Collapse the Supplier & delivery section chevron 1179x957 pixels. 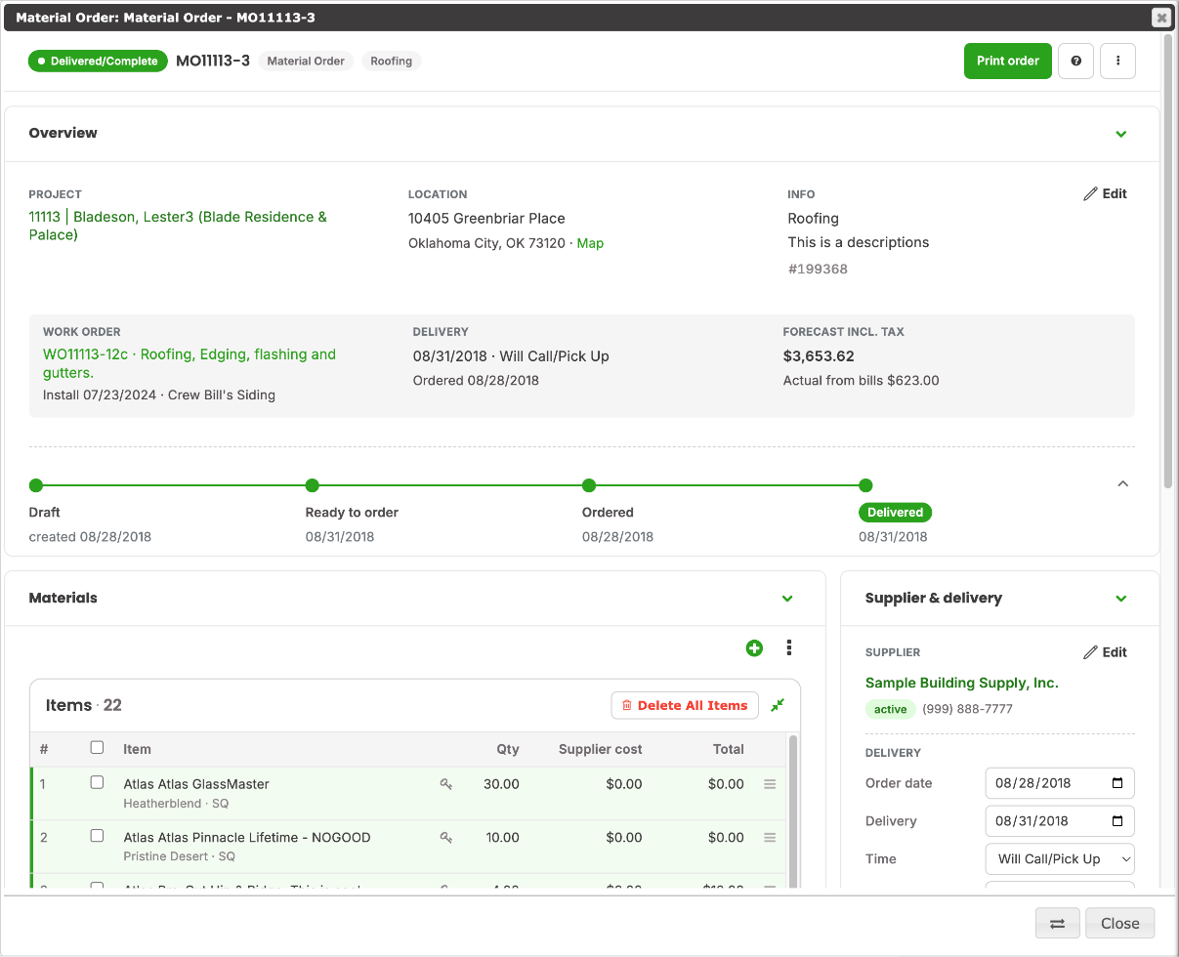tap(1121, 599)
